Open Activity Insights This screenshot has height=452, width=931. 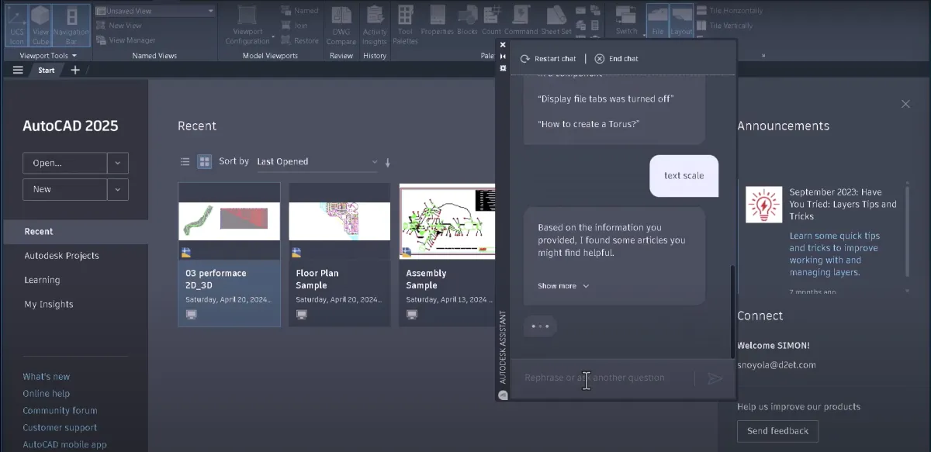pyautogui.click(x=375, y=26)
